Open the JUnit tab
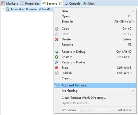Viewport: 138px width, 115px height. pyautogui.click(x=89, y=3)
